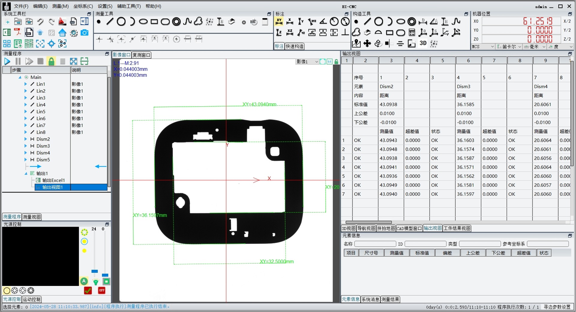576x312 pixels.
Task: Toggle the green checkmark light button
Action: [88, 290]
